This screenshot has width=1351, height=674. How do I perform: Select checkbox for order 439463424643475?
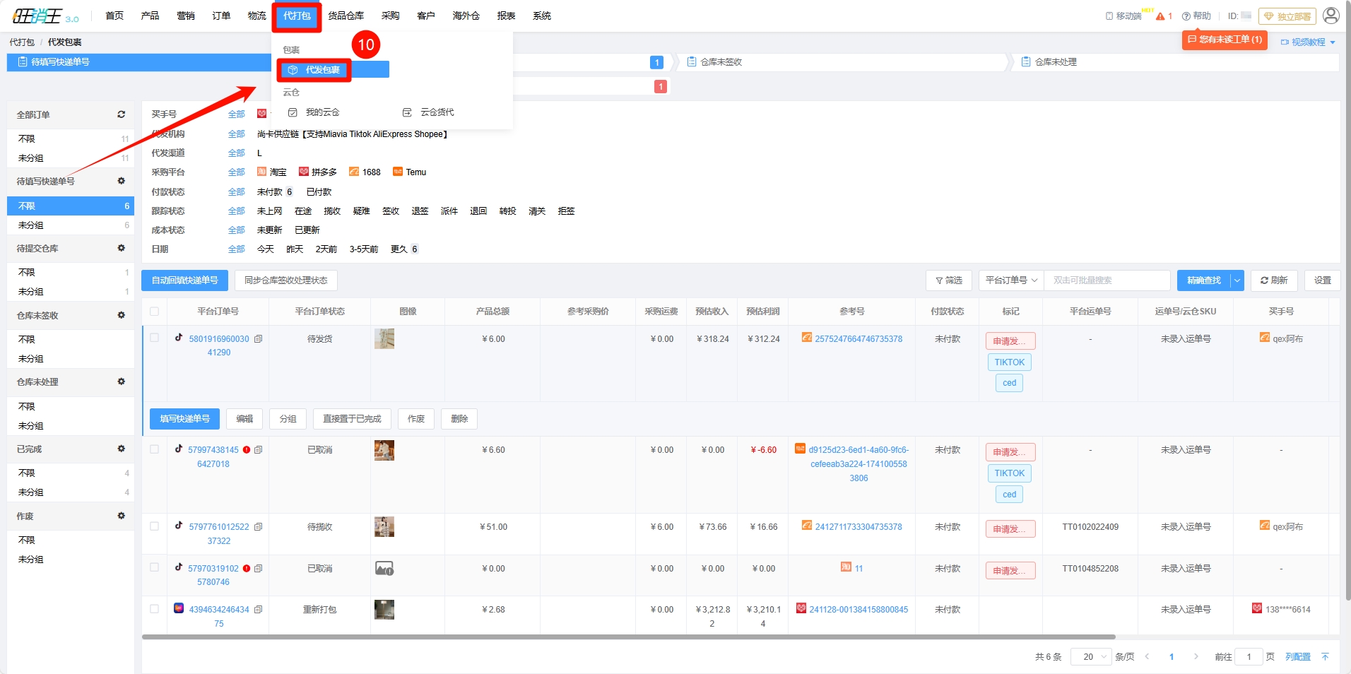tap(154, 609)
